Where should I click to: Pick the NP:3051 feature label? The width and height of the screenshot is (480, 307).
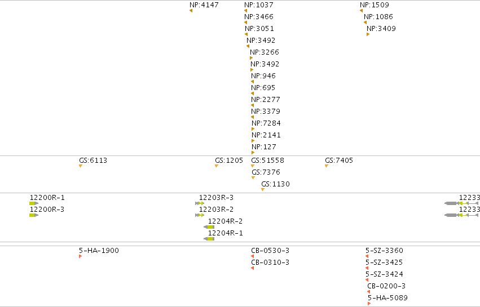pos(259,28)
